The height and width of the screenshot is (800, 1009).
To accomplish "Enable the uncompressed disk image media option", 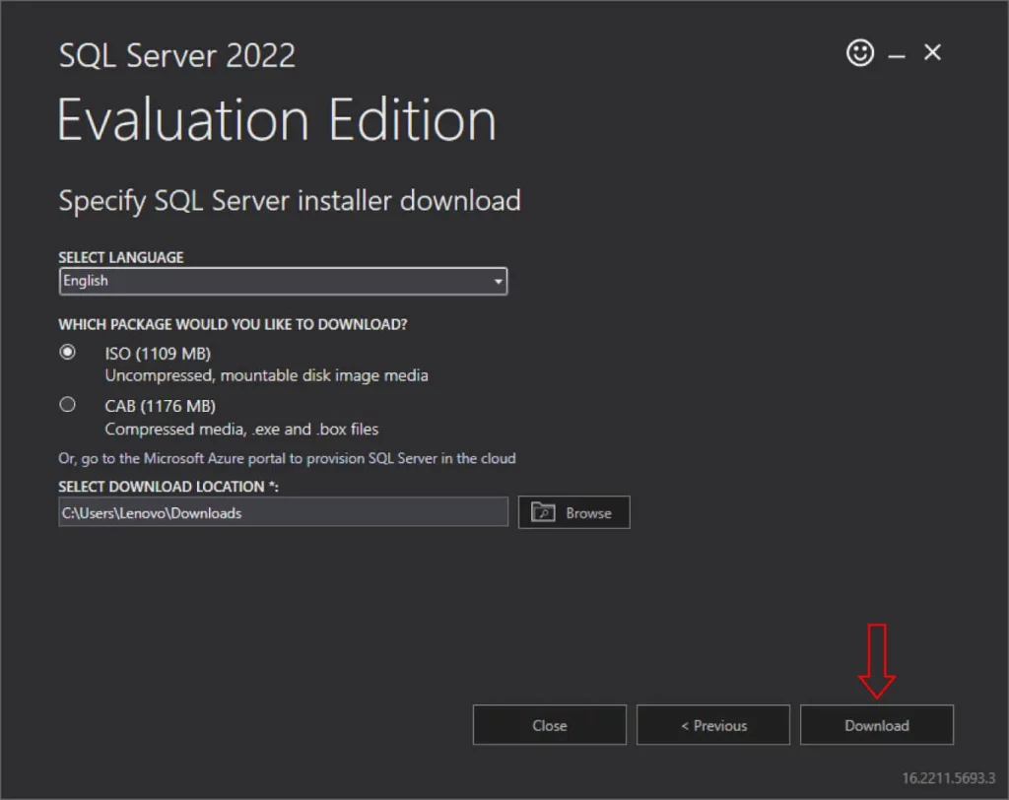I will [x=66, y=352].
